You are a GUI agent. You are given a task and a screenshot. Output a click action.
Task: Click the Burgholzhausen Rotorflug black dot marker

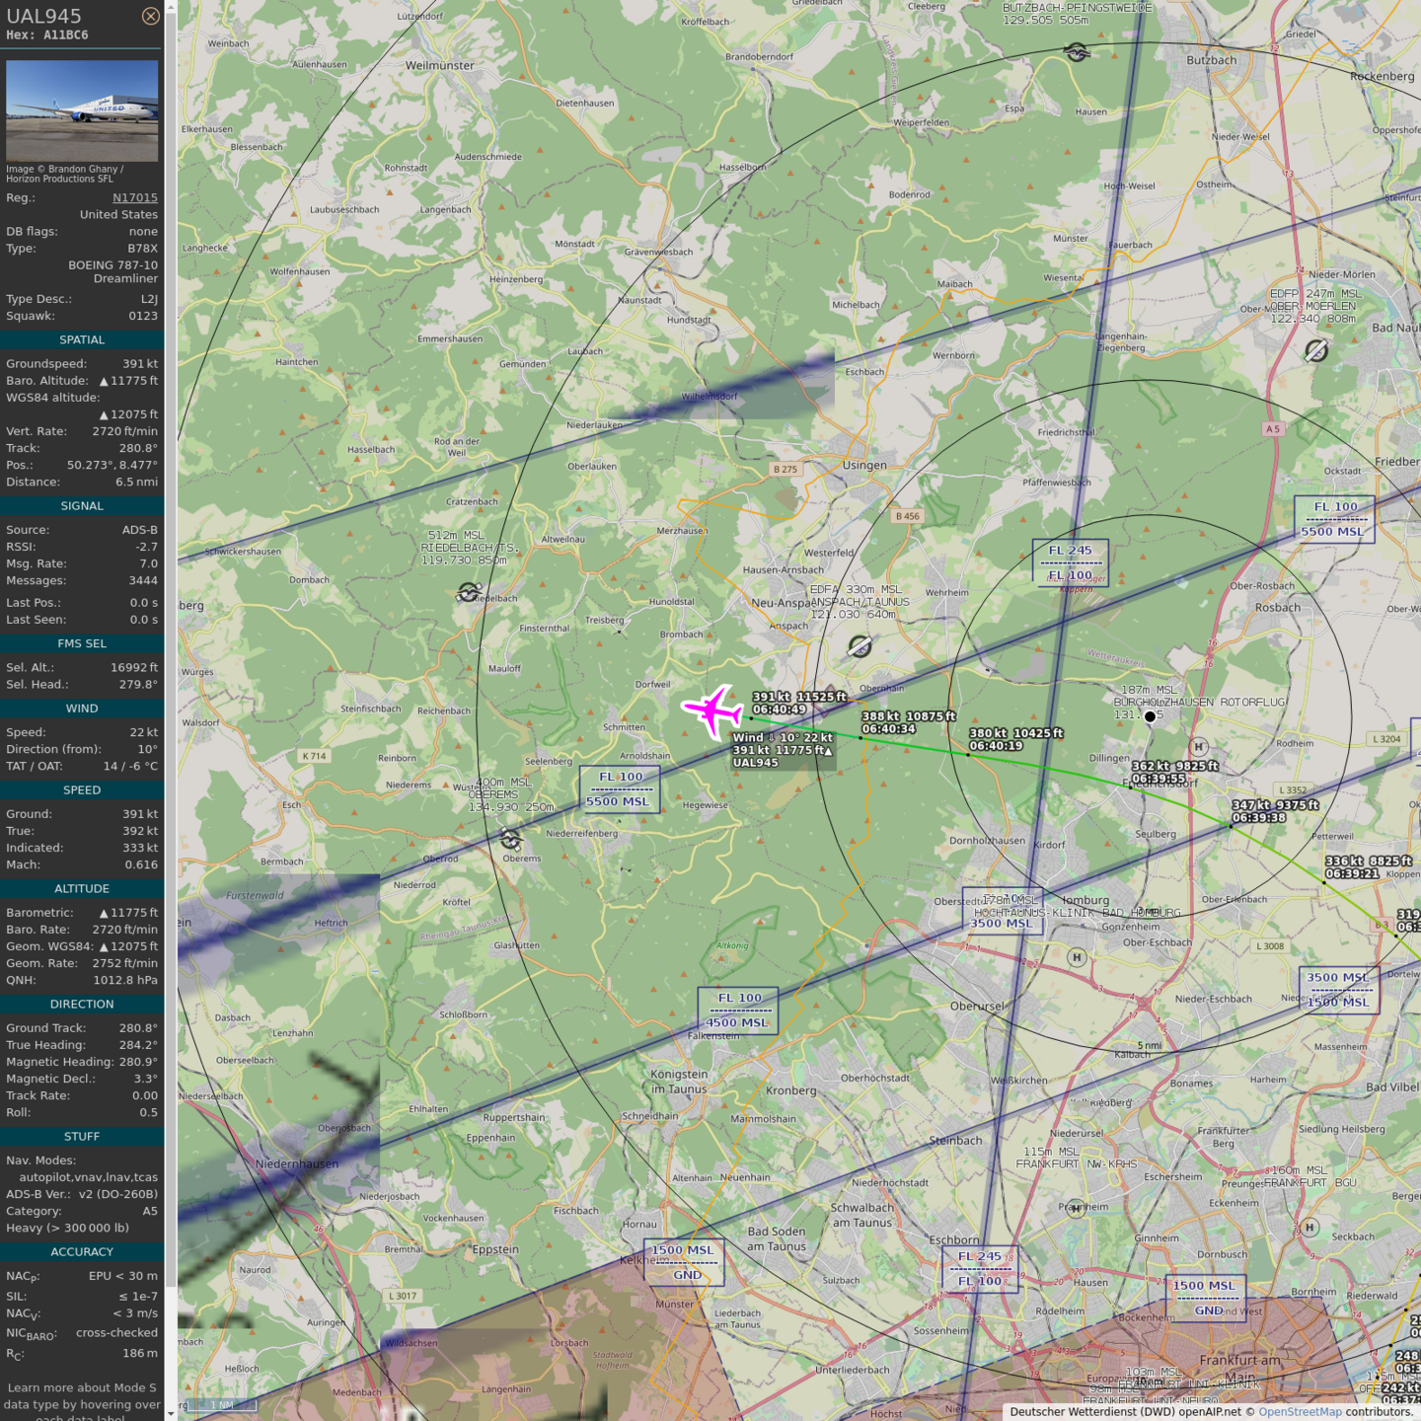point(1150,716)
